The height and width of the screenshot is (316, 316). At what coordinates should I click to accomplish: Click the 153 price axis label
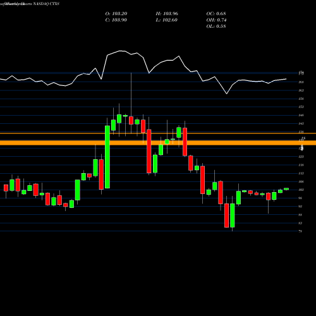(x=301, y=107)
